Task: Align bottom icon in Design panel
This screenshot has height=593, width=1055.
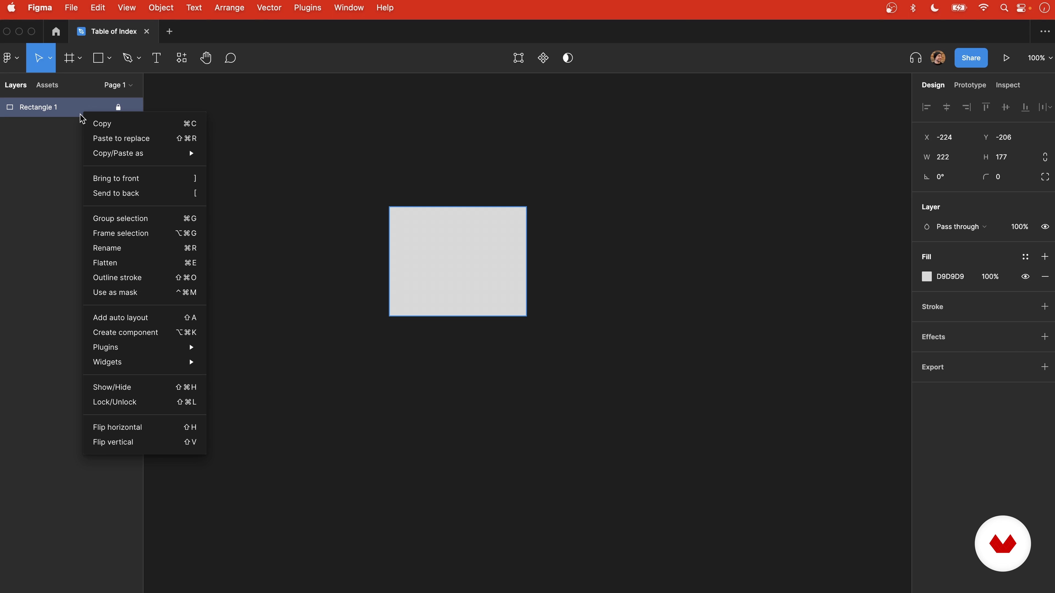Action: click(1025, 107)
